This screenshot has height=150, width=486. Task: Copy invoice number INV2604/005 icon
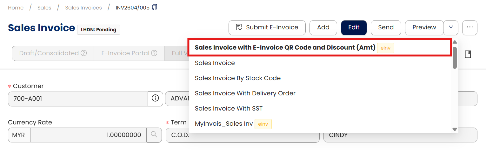point(155,7)
